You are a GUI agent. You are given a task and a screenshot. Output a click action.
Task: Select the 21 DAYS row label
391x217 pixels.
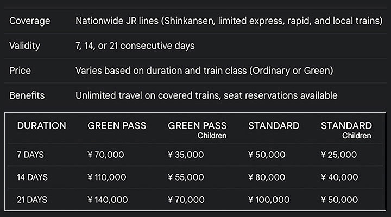pos(32,200)
